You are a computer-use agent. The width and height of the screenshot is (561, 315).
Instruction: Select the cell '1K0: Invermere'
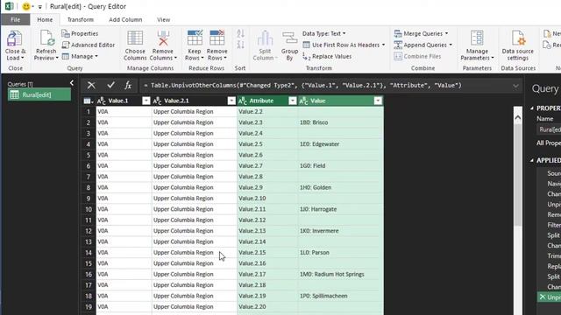click(341, 231)
